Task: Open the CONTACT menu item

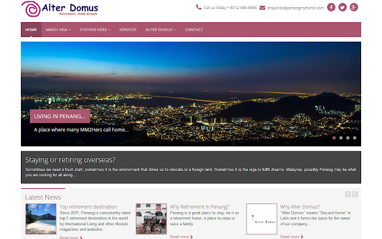Action: (x=193, y=30)
